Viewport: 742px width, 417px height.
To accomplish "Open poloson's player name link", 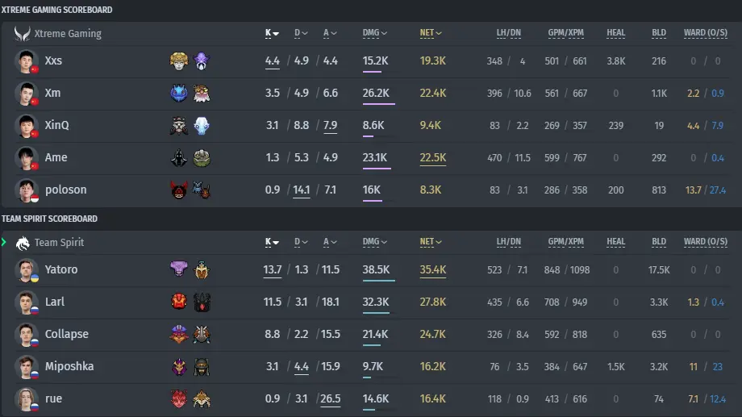I will [66, 190].
